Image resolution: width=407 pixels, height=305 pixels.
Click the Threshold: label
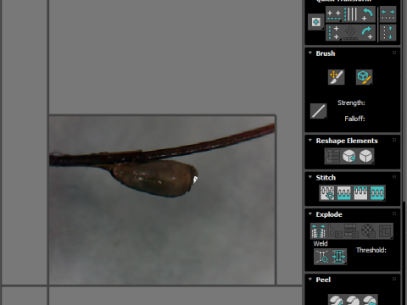coord(371,250)
